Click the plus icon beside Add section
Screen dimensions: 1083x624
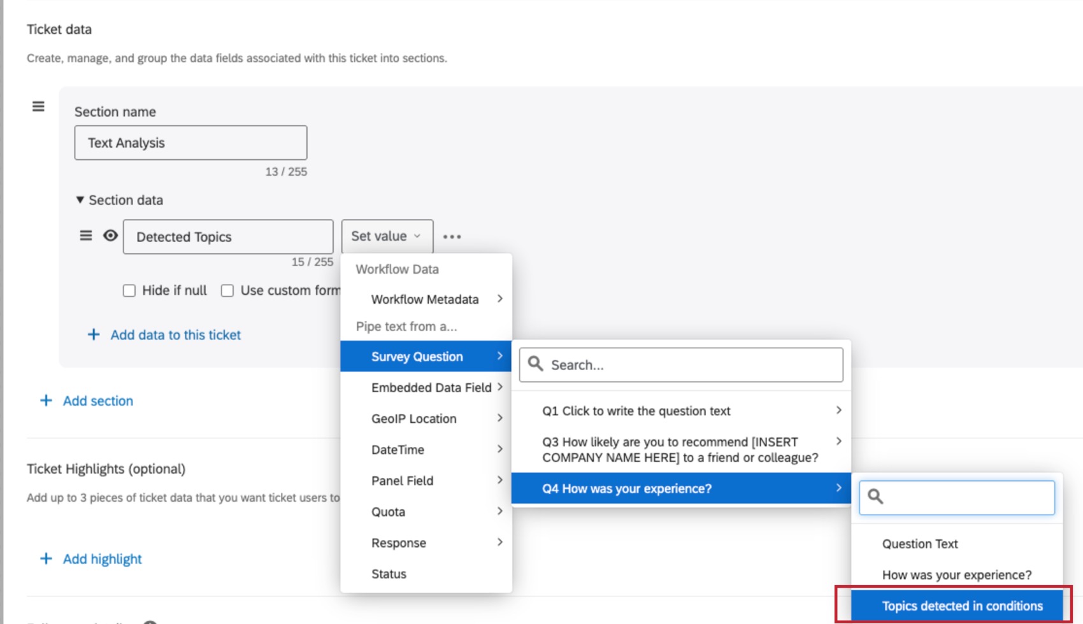tap(46, 401)
